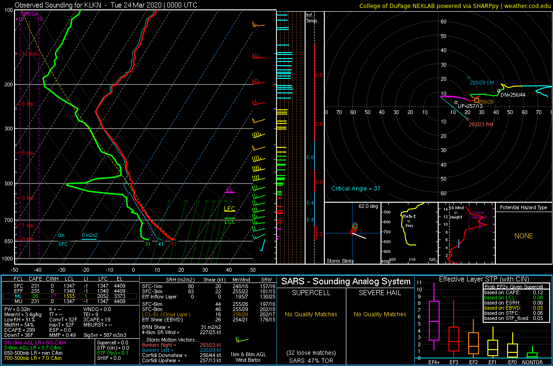
Task: Click the 'DCAPE = 299' value
Action: pos(20,329)
